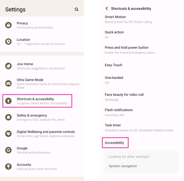Go back using the back arrow

click(x=107, y=9)
